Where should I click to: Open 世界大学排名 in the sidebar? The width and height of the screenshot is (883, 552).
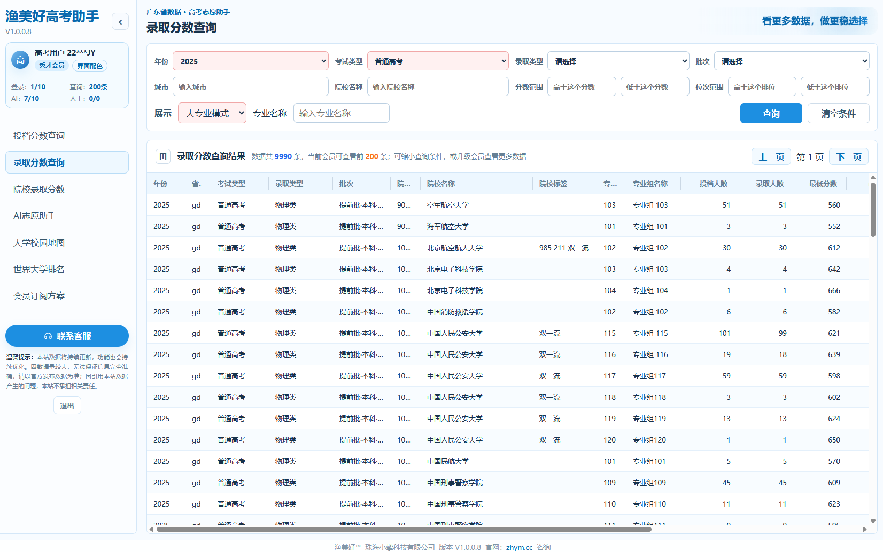pyautogui.click(x=67, y=269)
